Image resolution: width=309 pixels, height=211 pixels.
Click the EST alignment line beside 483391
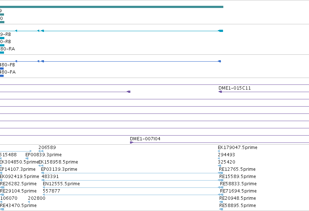tap(132, 180)
